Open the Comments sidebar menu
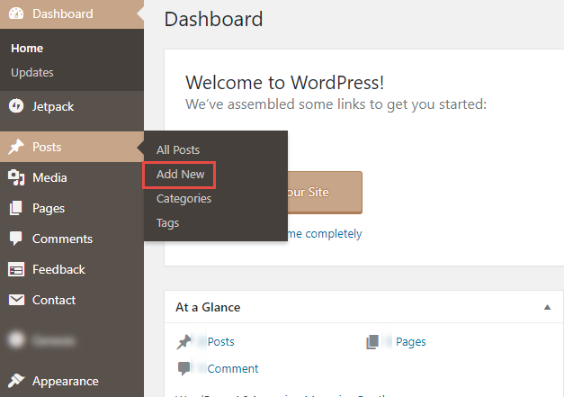564x397 pixels. pos(72,239)
